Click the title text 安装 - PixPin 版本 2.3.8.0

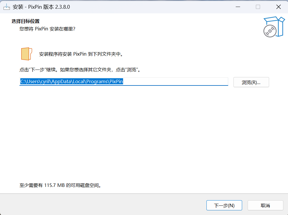tap(41, 7)
